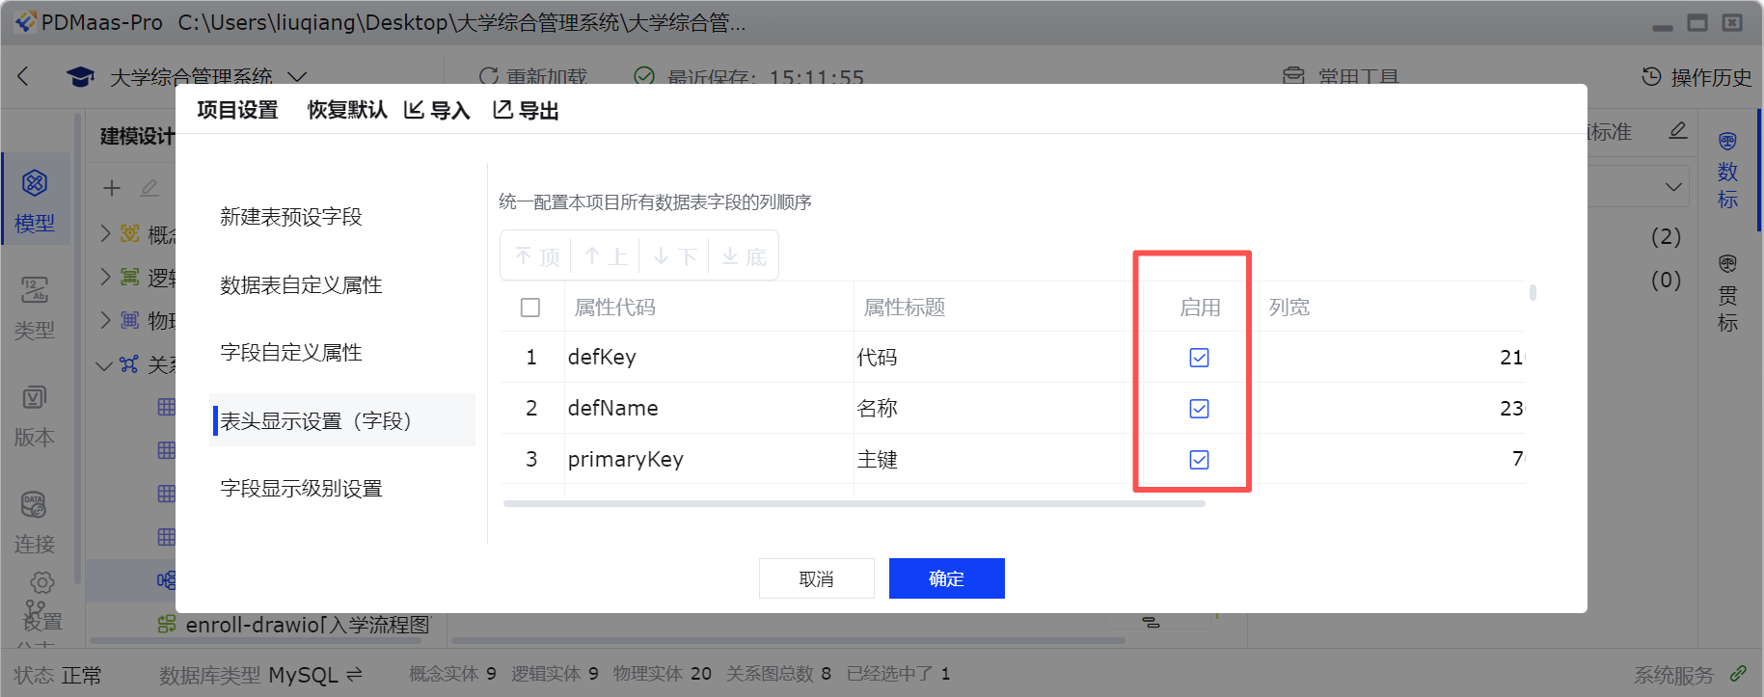
Task: Click the 导出 export button
Action: tap(526, 110)
